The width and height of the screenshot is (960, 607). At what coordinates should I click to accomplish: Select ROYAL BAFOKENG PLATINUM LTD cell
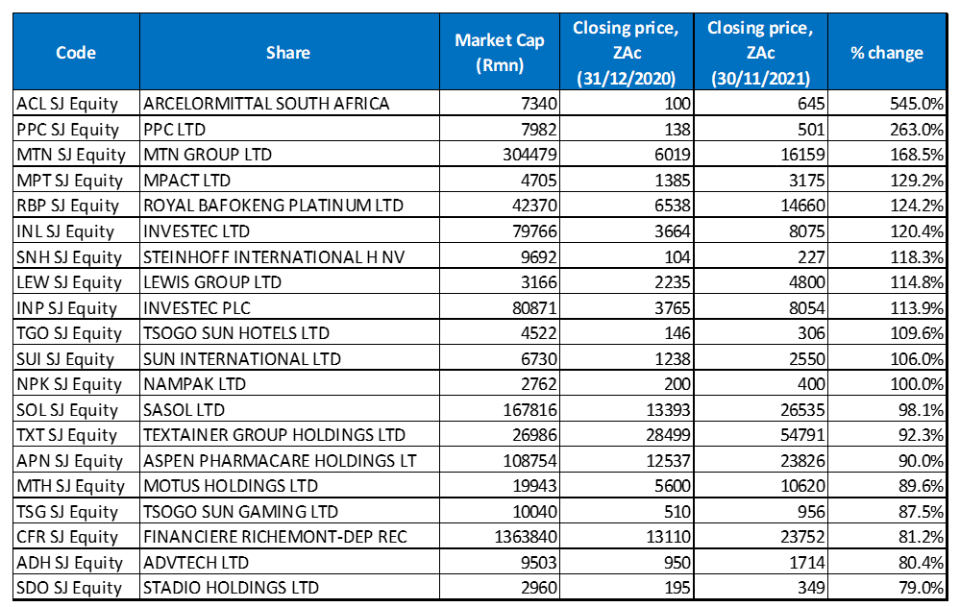pos(289,205)
